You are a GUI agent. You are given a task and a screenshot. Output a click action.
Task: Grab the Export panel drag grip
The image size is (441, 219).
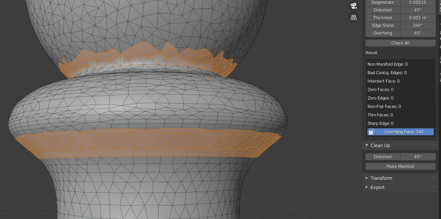coord(434,187)
